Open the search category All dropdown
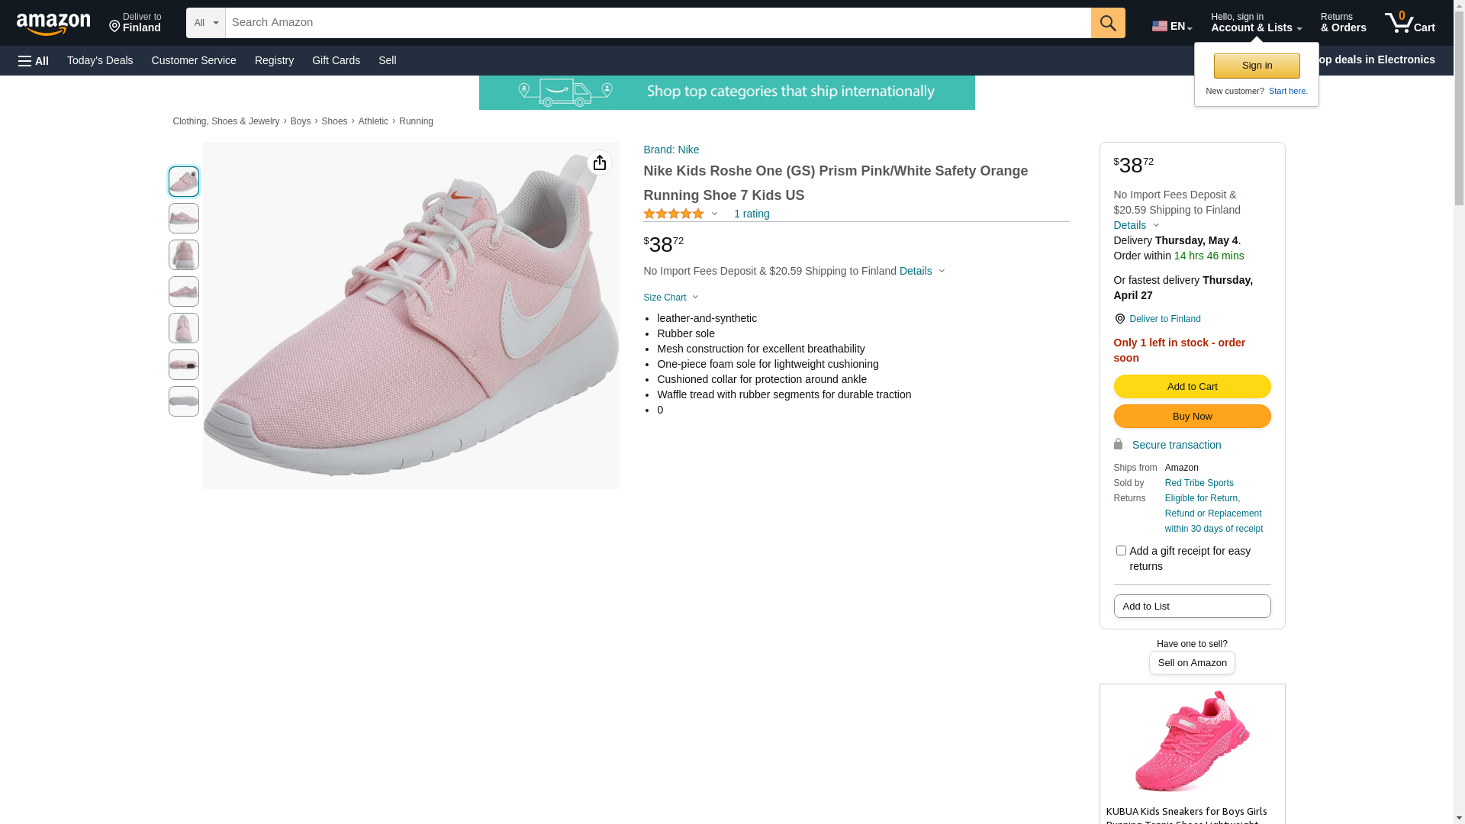Viewport: 1465px width, 824px height. click(x=205, y=23)
